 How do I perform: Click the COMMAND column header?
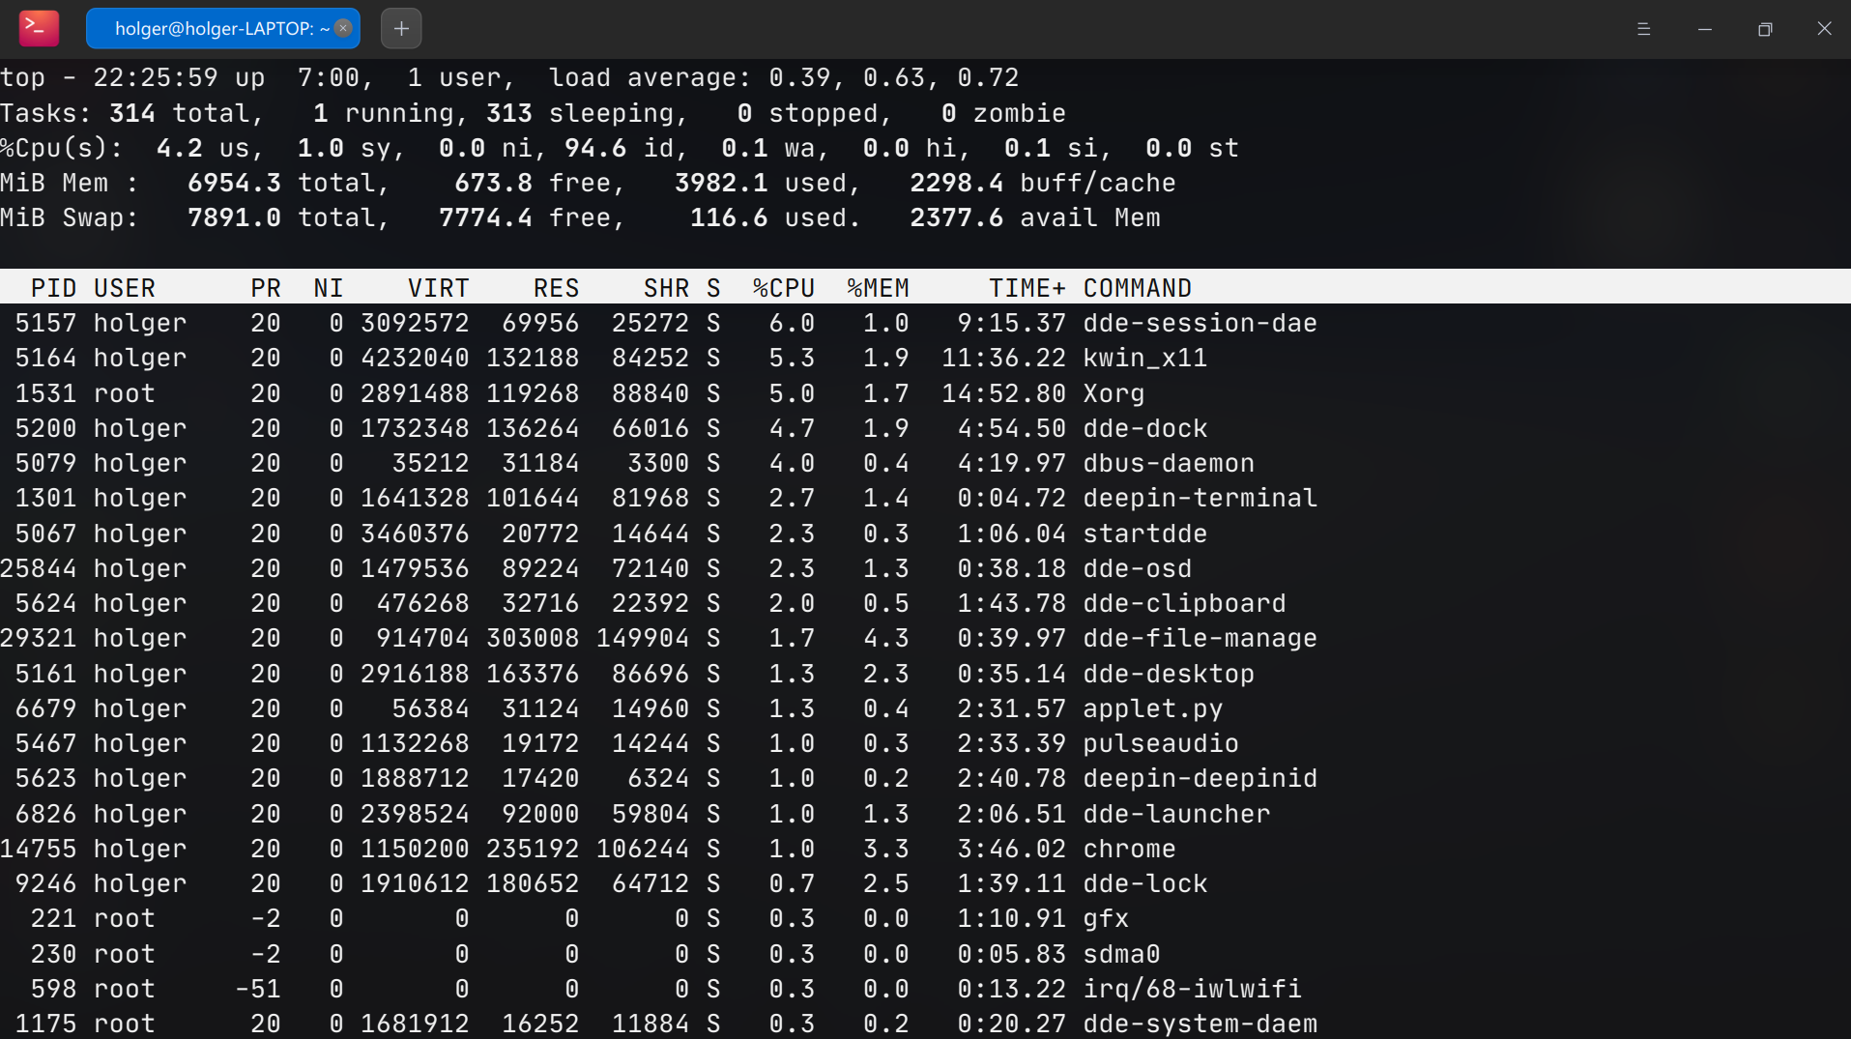1137,288
